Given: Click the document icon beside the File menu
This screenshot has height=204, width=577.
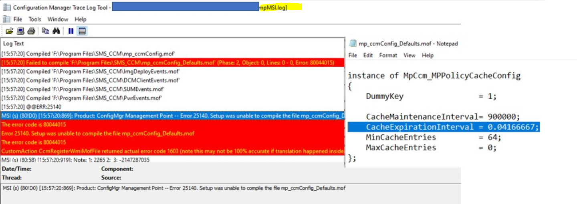Looking at the screenshot, I should 6,19.
